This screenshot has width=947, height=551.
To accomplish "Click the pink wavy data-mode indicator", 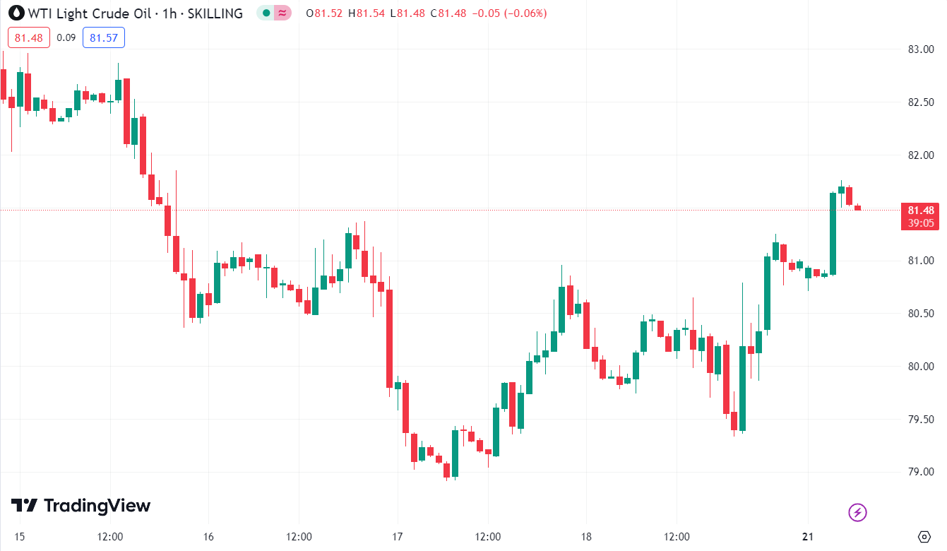I will (282, 13).
